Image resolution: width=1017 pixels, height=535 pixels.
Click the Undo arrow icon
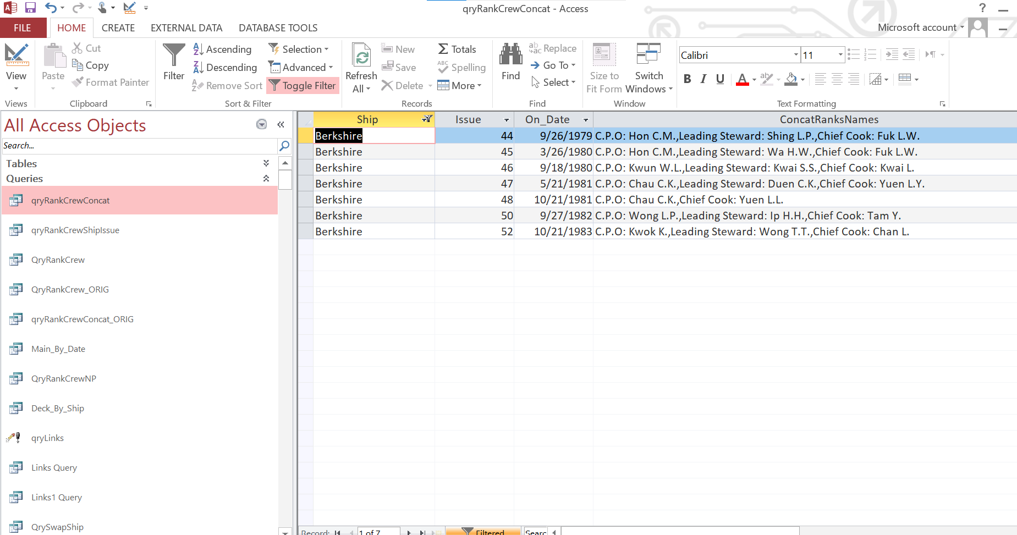pos(51,8)
